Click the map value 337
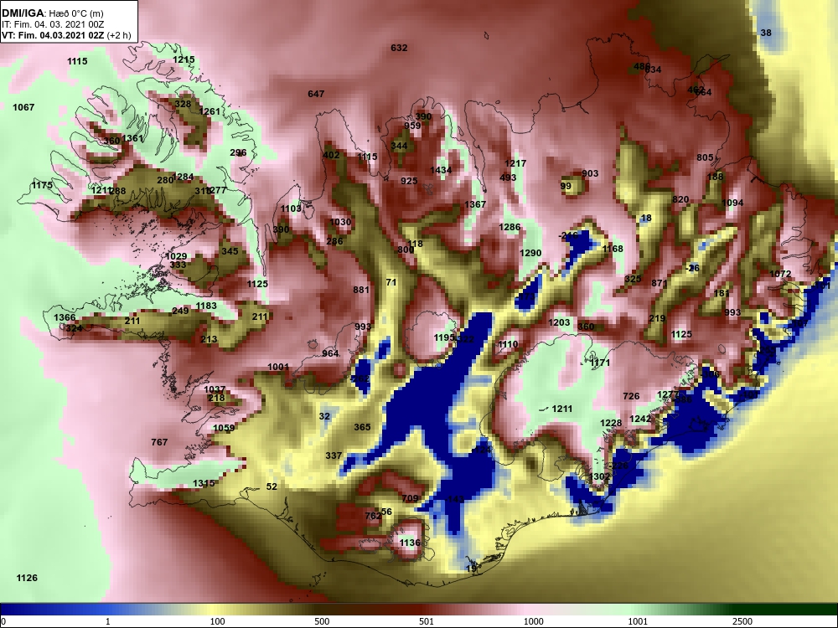Viewport: 838px width, 628px height. [x=334, y=456]
